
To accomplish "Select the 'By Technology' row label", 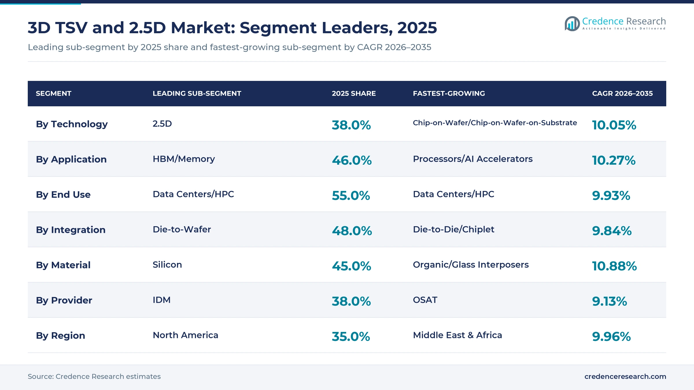I will pyautogui.click(x=72, y=124).
